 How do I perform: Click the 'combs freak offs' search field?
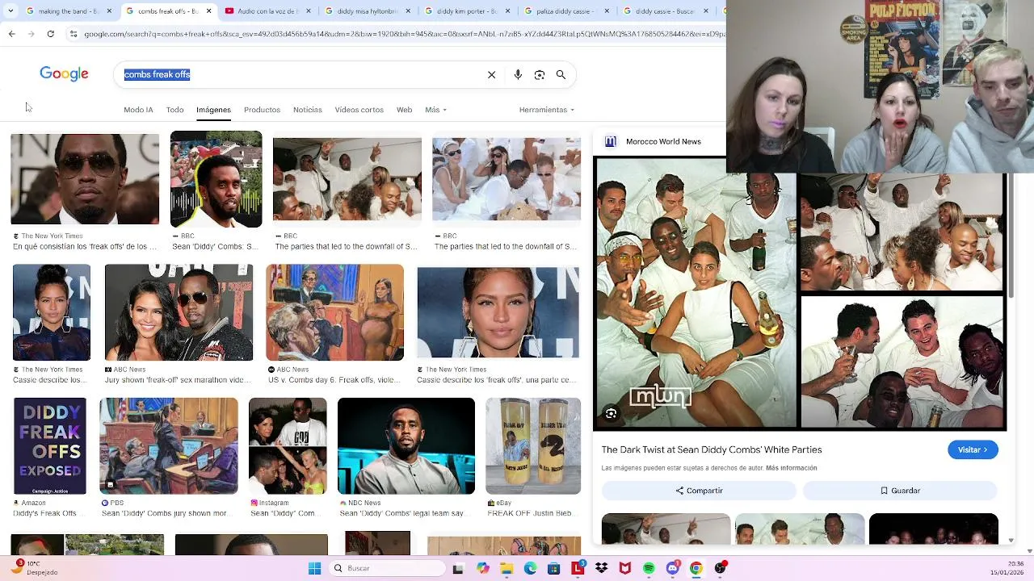coord(301,74)
